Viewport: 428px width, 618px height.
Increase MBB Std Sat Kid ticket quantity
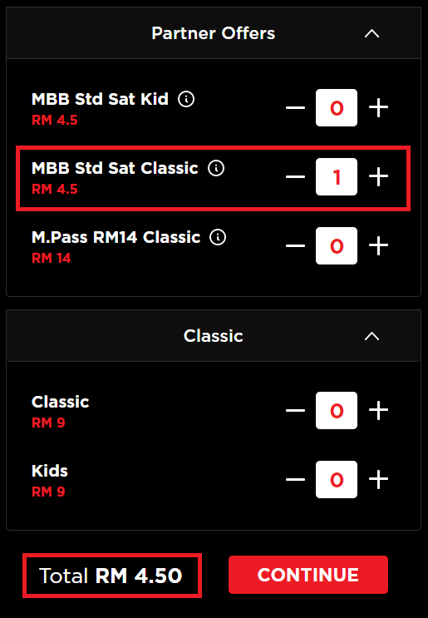378,107
